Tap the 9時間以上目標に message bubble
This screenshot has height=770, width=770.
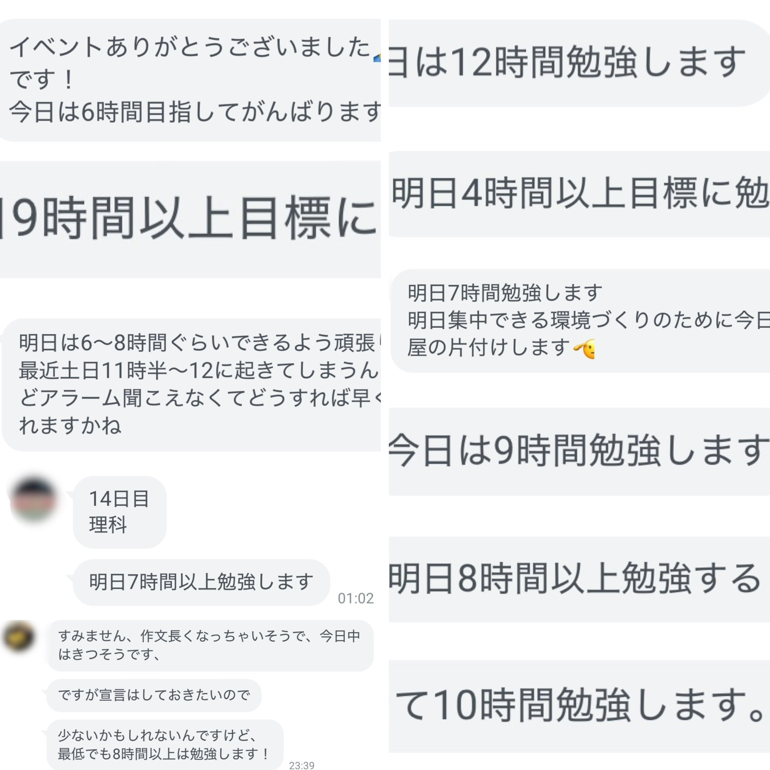(191, 219)
